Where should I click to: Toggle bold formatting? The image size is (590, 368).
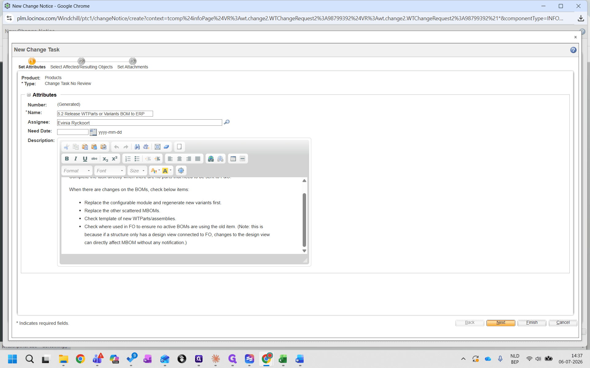tap(67, 159)
